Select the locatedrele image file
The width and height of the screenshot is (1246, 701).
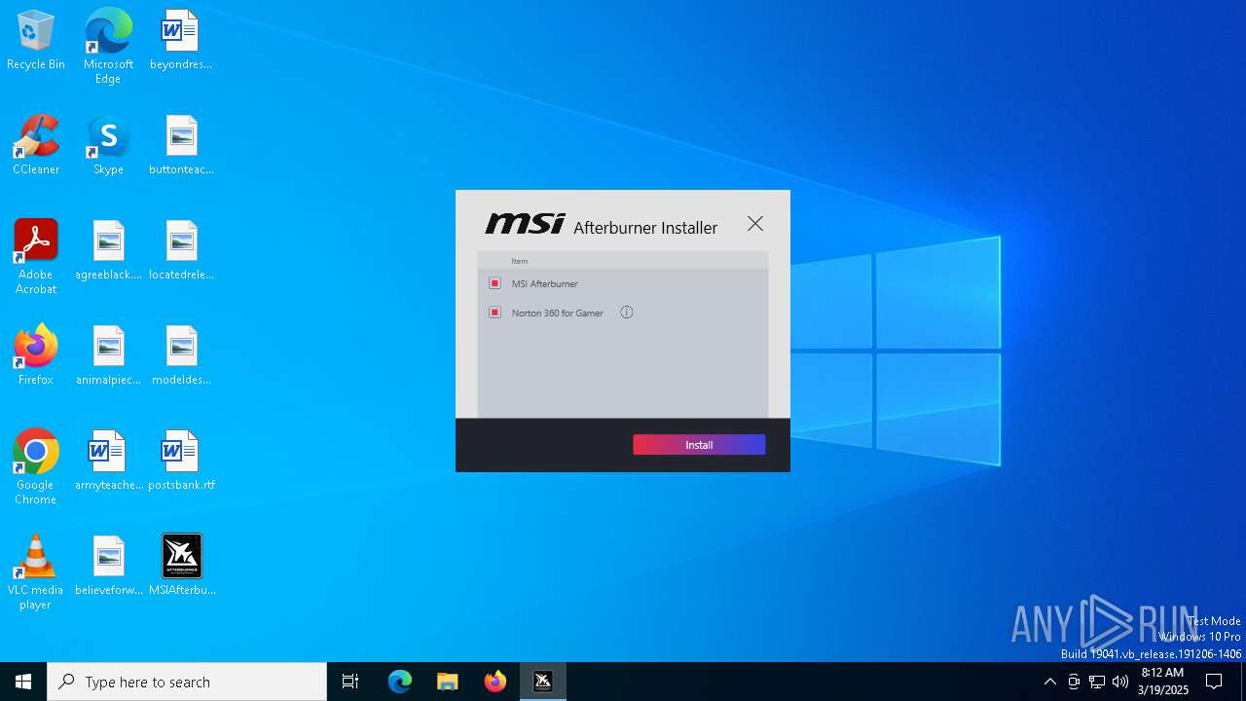[x=181, y=250]
